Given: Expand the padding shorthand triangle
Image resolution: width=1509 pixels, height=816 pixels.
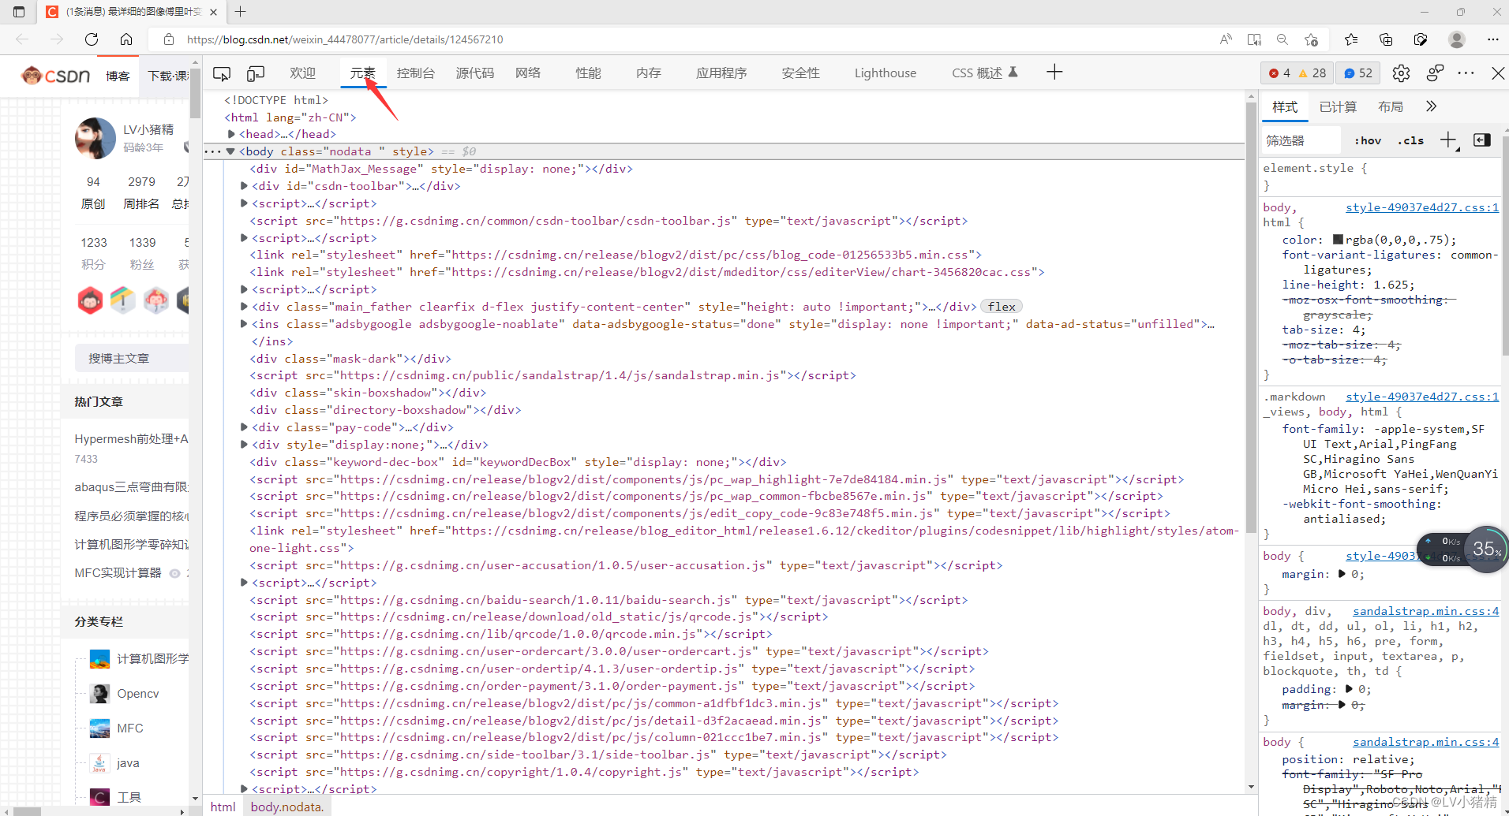Looking at the screenshot, I should [1349, 689].
